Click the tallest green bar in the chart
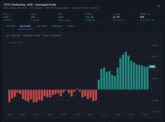This screenshot has height=122, width=165. [x=126, y=71]
